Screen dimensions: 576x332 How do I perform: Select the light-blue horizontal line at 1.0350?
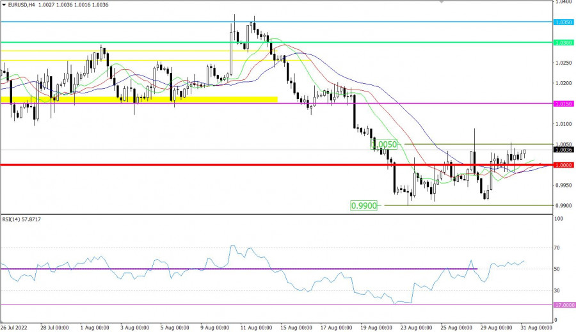[276, 22]
